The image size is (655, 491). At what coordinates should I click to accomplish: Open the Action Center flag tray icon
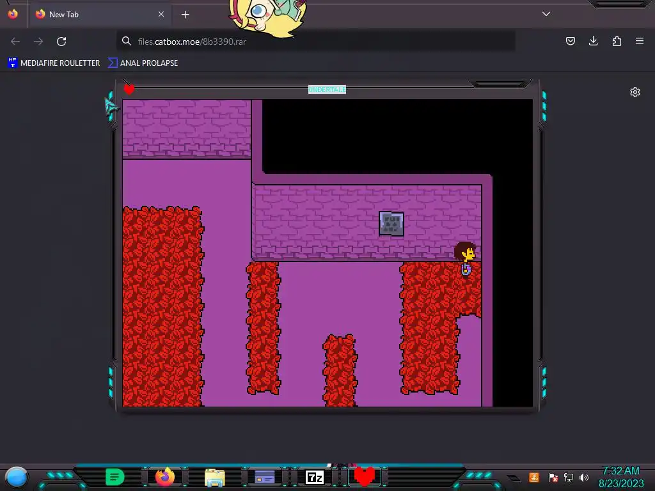553,477
